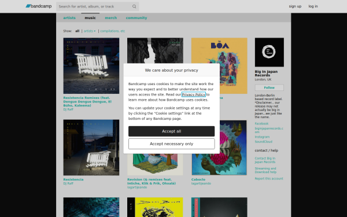
Task: Click Report this account
Action: point(269,178)
